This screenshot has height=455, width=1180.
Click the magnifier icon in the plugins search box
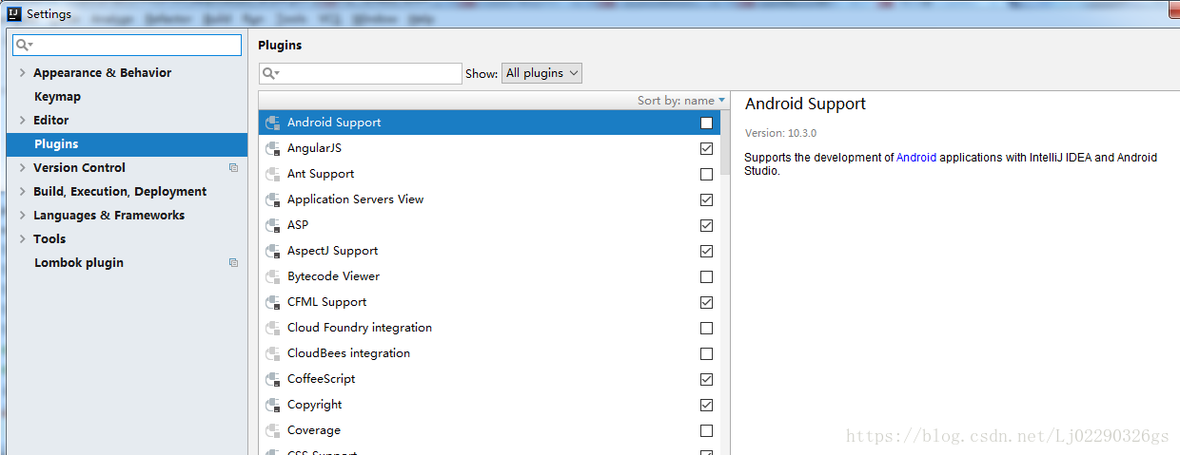(x=270, y=73)
